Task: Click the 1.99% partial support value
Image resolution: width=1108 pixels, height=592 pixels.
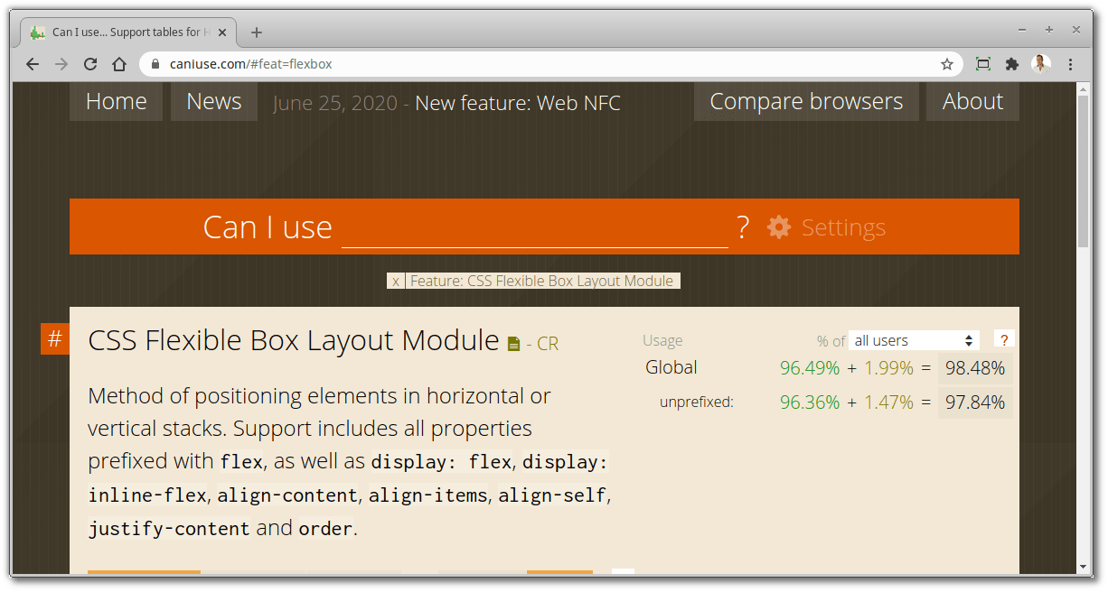Action: (888, 368)
